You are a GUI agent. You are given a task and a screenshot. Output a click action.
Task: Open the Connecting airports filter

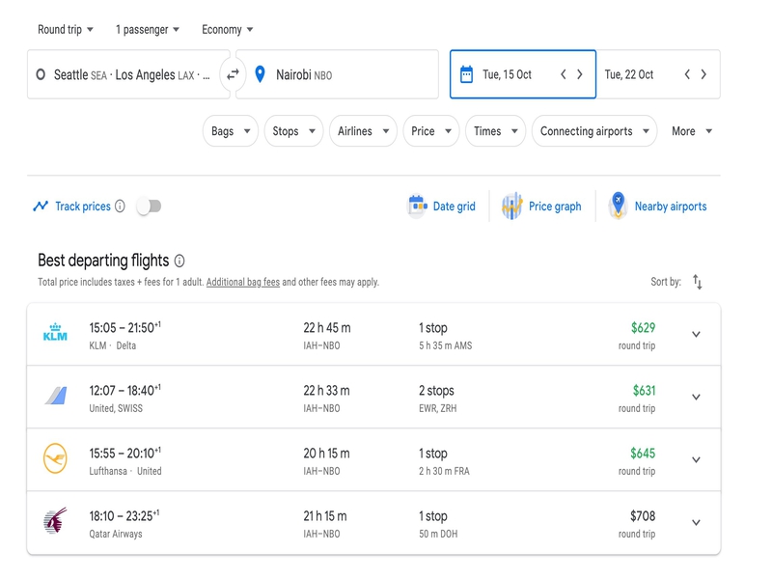[594, 131]
